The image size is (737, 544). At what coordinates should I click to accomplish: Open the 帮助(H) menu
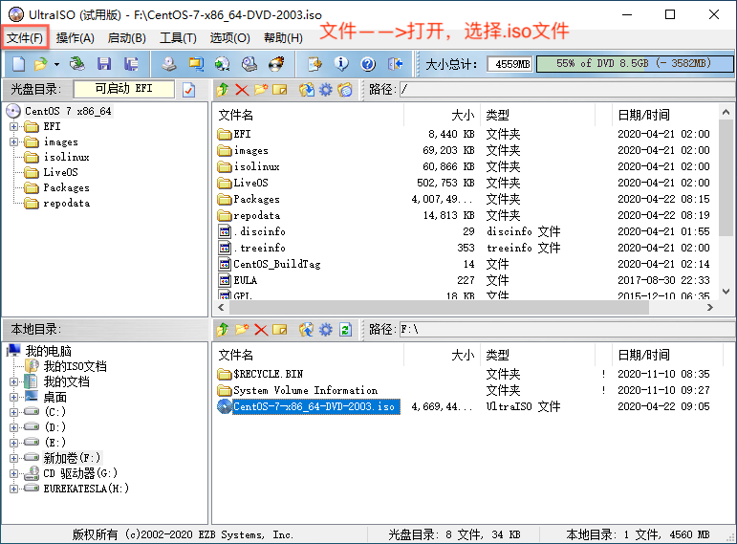click(283, 37)
